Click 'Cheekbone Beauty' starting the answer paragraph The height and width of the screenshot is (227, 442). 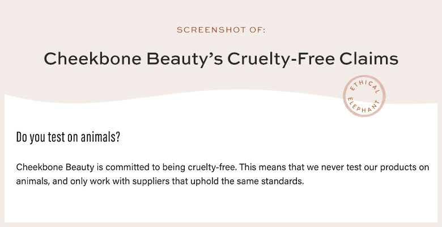pyautogui.click(x=55, y=167)
